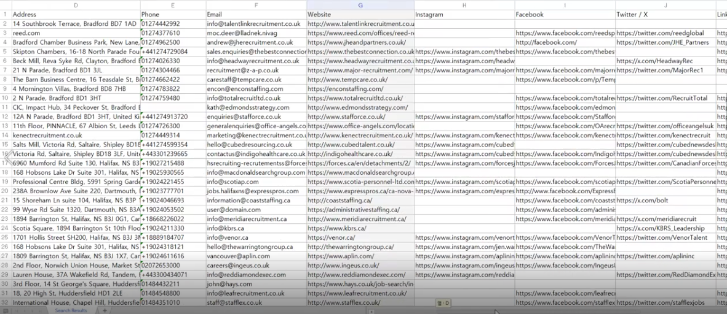Click the Instagram header cell
Screen dimensions: 727x314
[464, 14]
